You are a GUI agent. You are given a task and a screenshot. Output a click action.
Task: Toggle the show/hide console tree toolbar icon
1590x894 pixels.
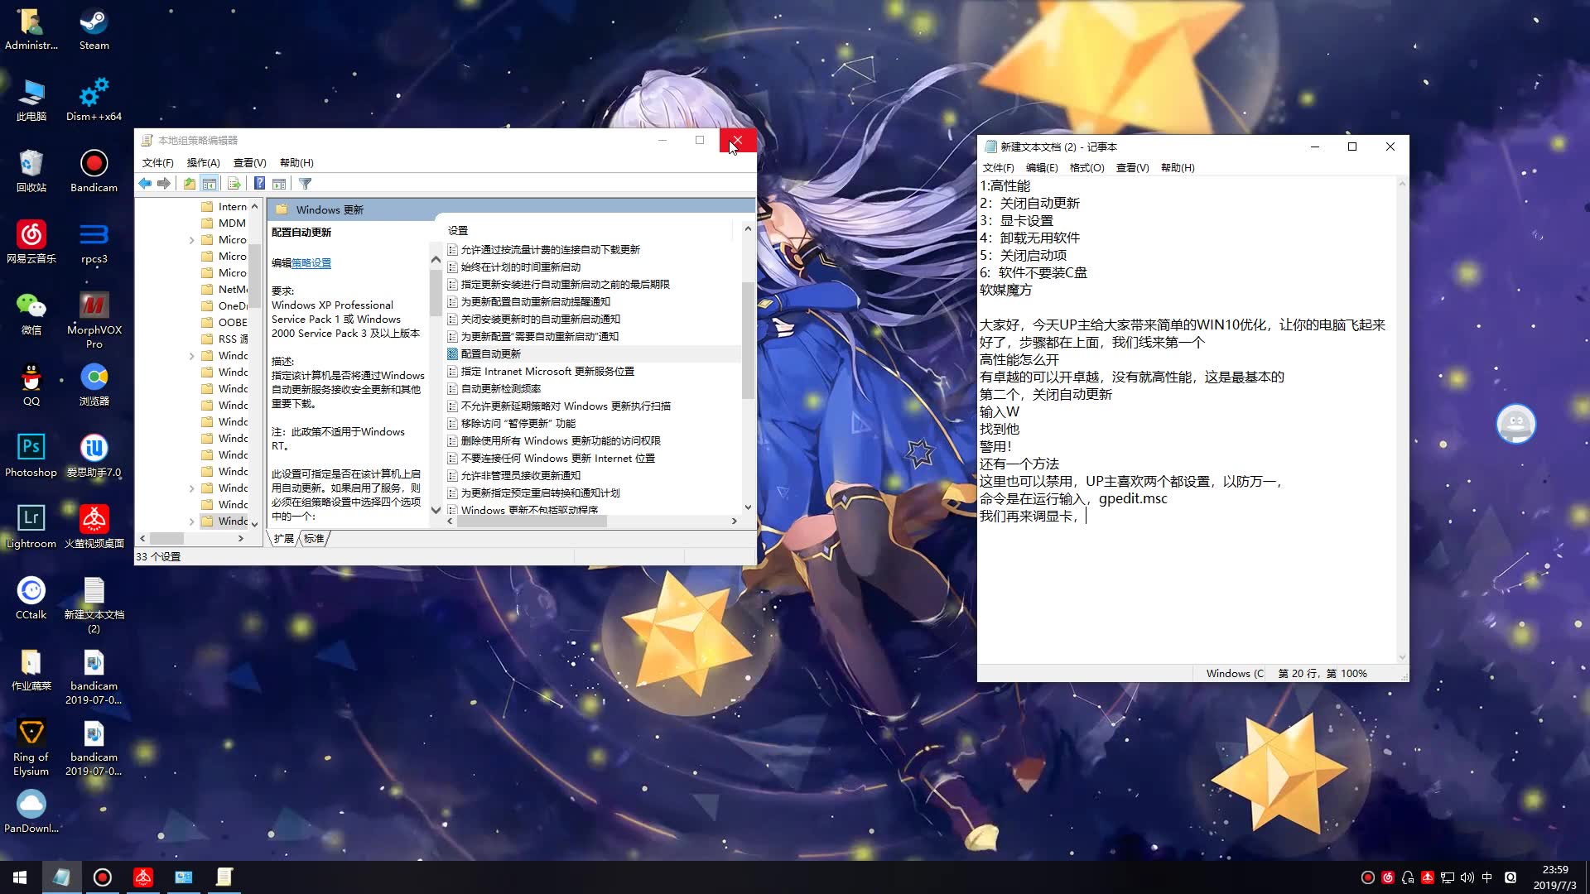tap(210, 184)
